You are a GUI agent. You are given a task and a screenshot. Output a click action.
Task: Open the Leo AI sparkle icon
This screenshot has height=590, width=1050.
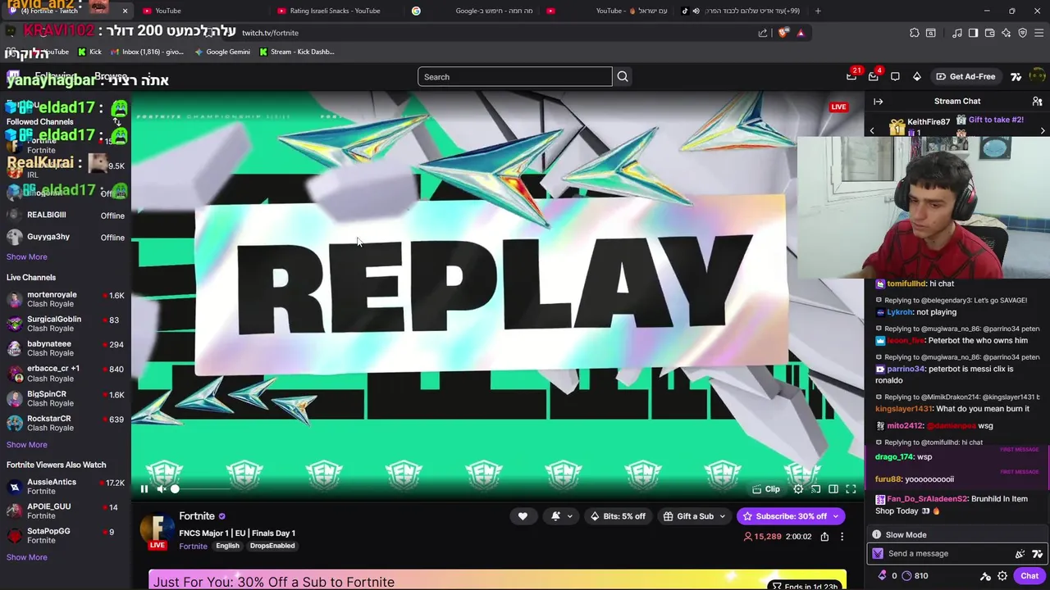1006,33
